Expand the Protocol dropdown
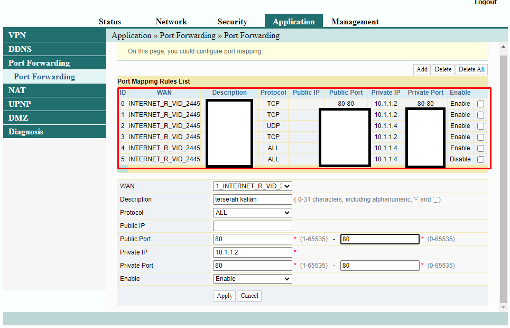Screen dimensions: 510x328 coord(253,213)
